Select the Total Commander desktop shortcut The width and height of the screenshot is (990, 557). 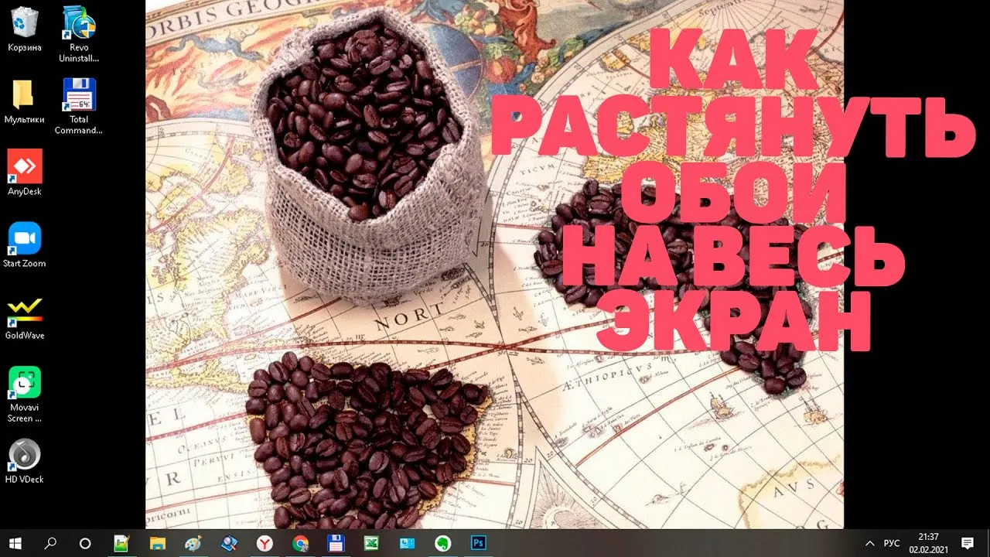(x=79, y=107)
